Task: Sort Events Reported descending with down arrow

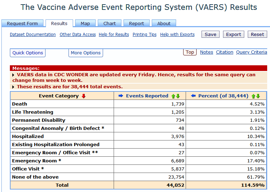Action: pyautogui.click(x=178, y=96)
